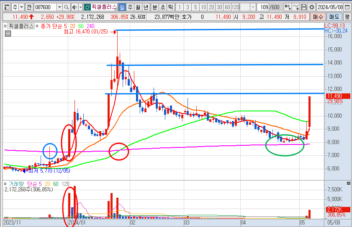352x227 pixels.
Task: Click the 05/08 date label on axis
Action: [x=334, y=222]
